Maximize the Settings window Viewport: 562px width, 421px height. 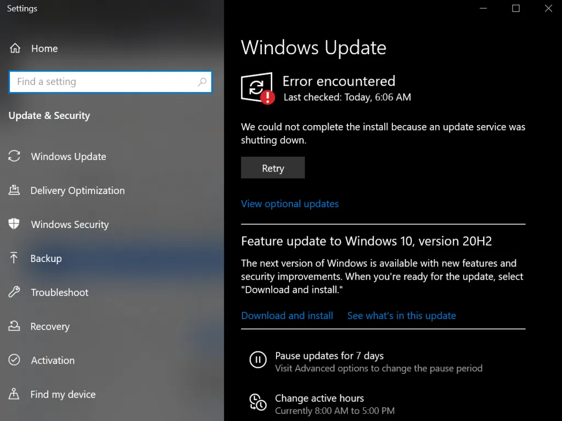coord(516,8)
